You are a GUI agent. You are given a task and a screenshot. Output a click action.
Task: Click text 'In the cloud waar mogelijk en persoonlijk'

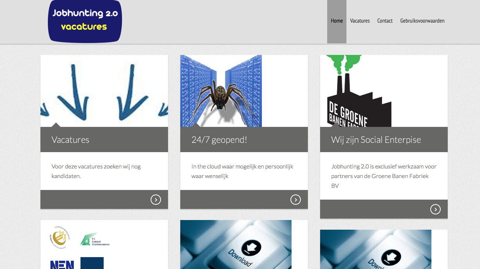point(242,167)
